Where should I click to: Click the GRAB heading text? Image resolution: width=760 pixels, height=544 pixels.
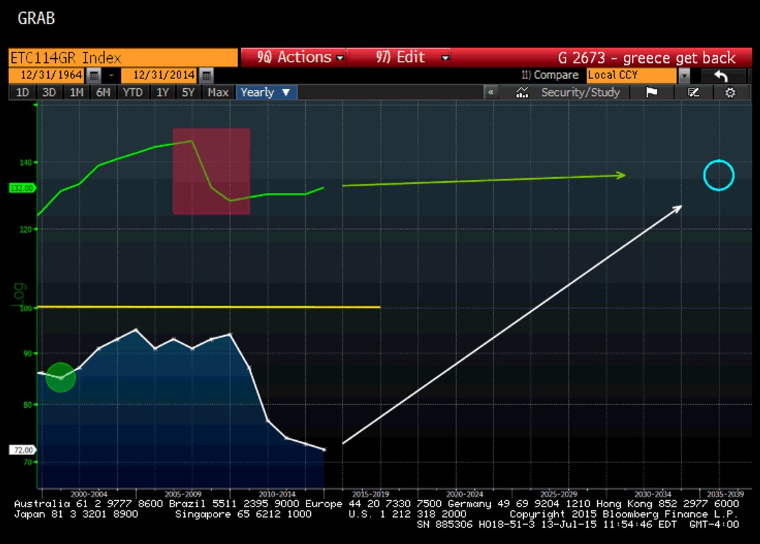pyautogui.click(x=36, y=18)
